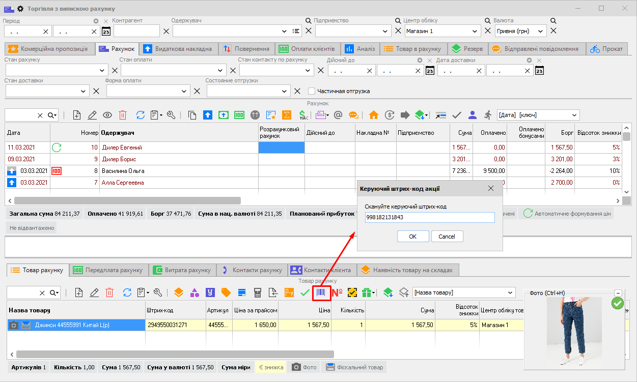Click the gift box icon in goods toolbar
The height and width of the screenshot is (382, 637).
367,292
